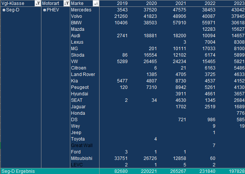Select the Kia row label
The image size is (245, 174).
click(74, 81)
